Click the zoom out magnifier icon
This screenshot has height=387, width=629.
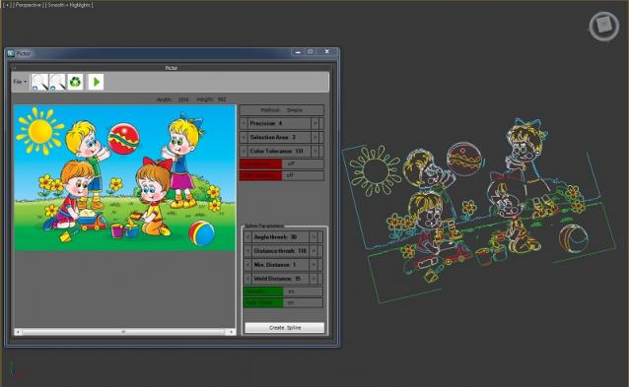click(x=57, y=82)
